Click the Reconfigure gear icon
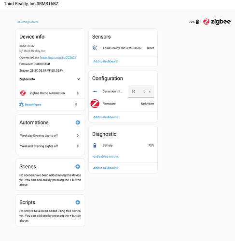This screenshot has width=235, height=241. click(x=21, y=105)
